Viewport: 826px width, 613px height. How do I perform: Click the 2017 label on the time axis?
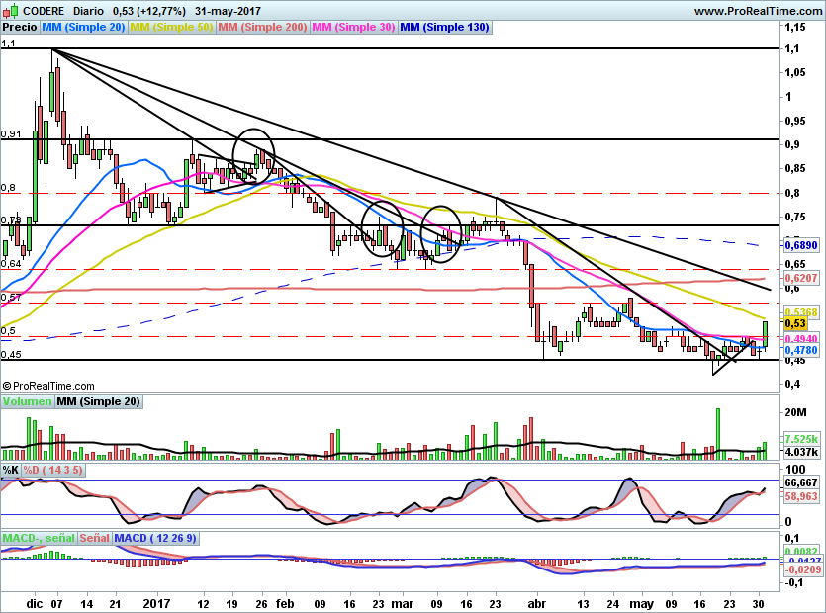point(157,601)
